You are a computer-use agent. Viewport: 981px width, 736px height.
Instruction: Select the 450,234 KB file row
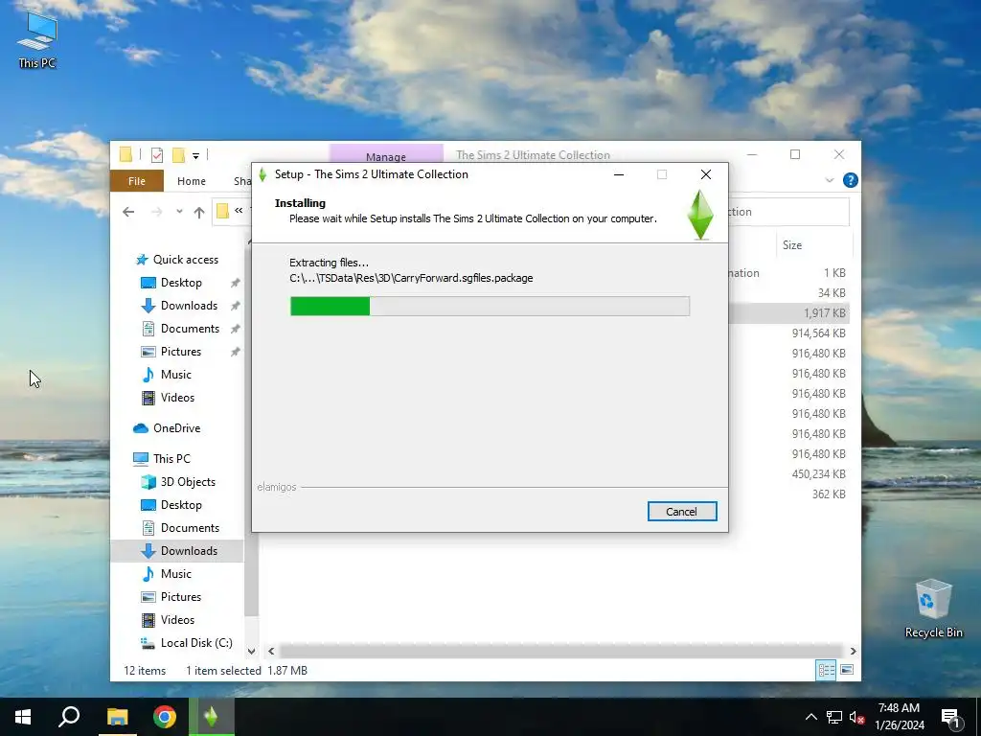click(x=789, y=473)
